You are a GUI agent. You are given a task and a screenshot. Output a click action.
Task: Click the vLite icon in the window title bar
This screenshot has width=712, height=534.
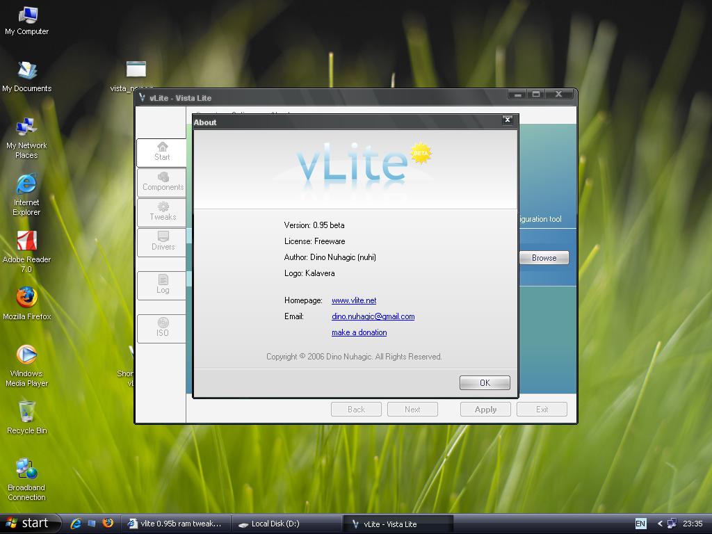[142, 97]
